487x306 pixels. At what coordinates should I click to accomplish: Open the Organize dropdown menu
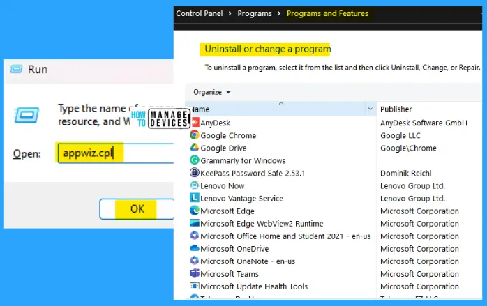click(x=212, y=92)
